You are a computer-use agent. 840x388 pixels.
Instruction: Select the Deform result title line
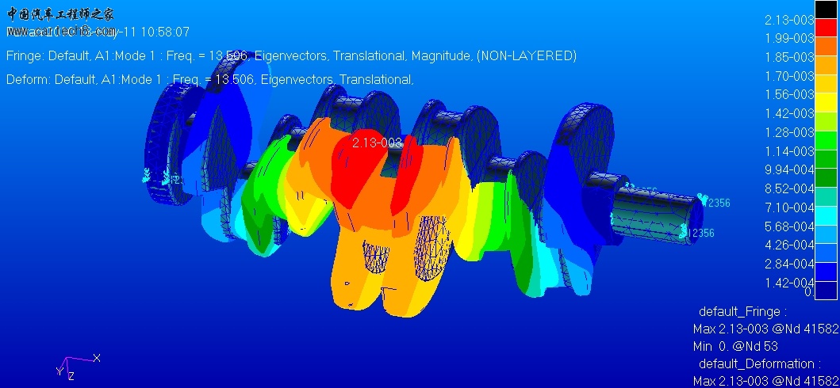click(209, 80)
